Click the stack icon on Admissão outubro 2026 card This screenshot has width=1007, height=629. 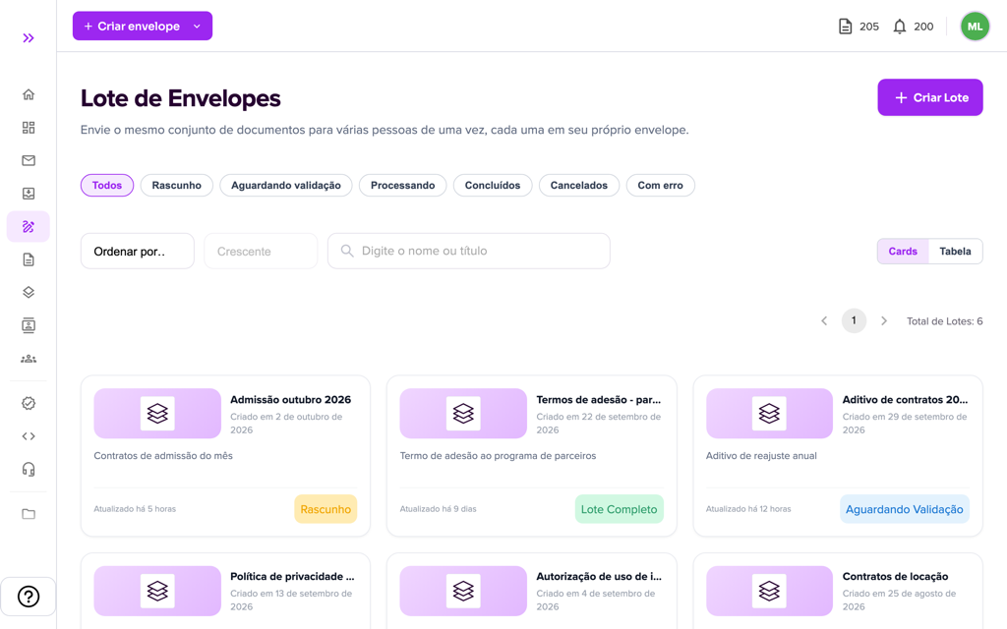tap(157, 413)
